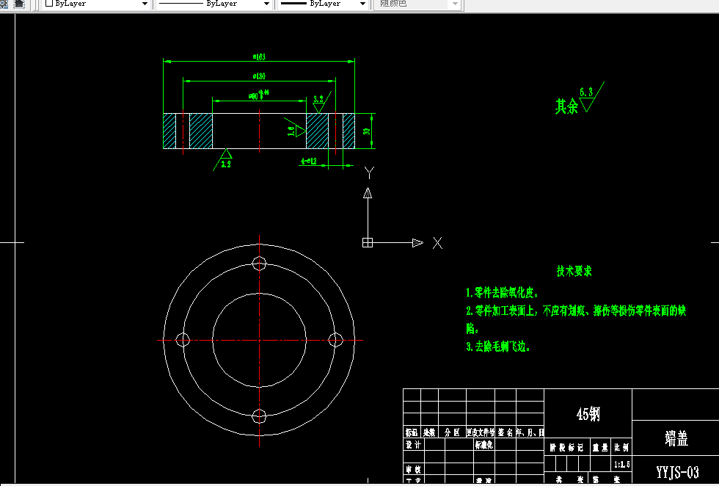Select the leftmost cyan hatch in section view
Viewport: 719px width, 486px height.
[x=169, y=131]
